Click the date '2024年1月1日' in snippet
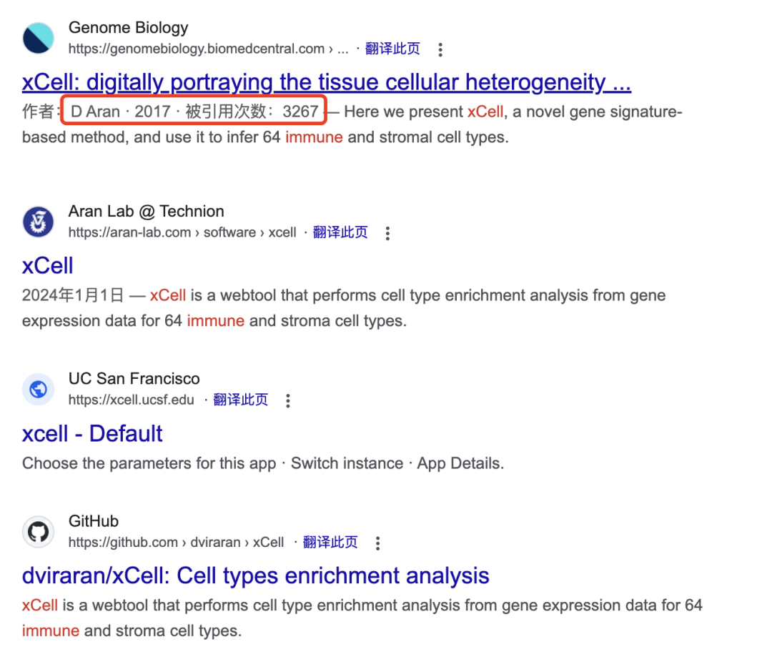 [x=73, y=295]
